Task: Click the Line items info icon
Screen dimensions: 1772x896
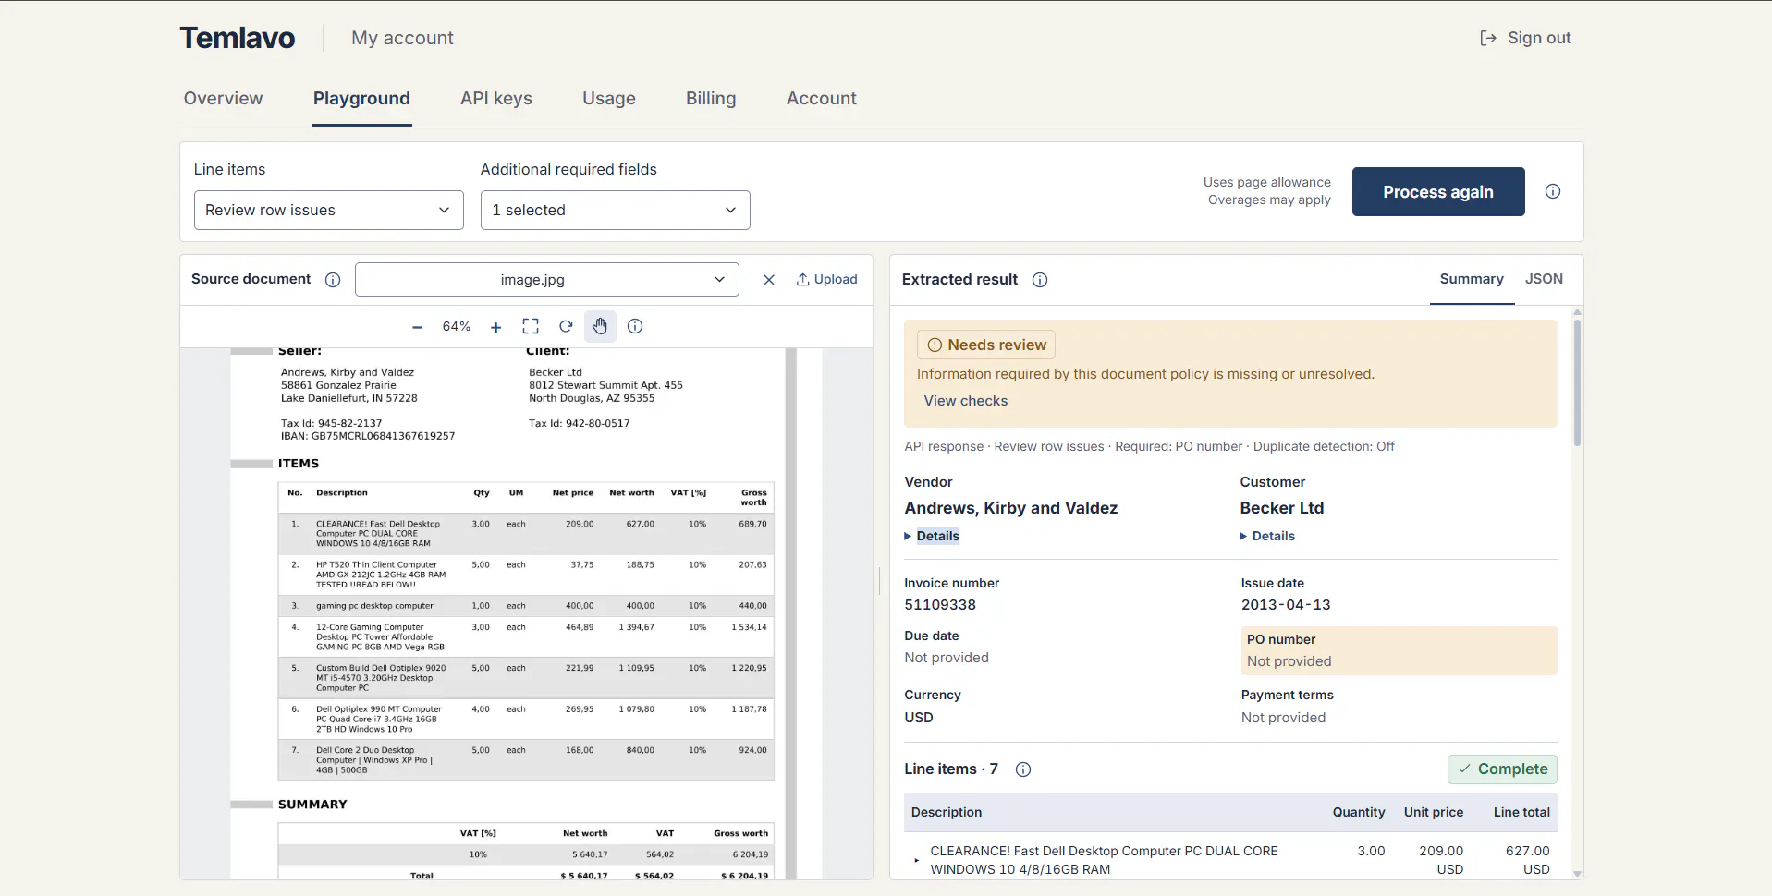Action: [1023, 769]
